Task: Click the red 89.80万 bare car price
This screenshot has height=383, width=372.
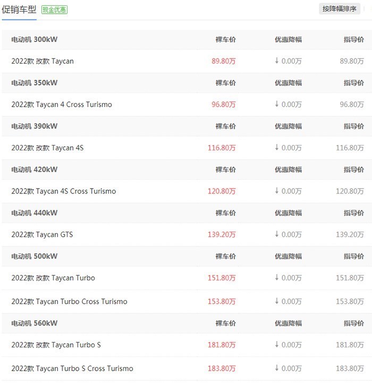Action: coord(224,61)
